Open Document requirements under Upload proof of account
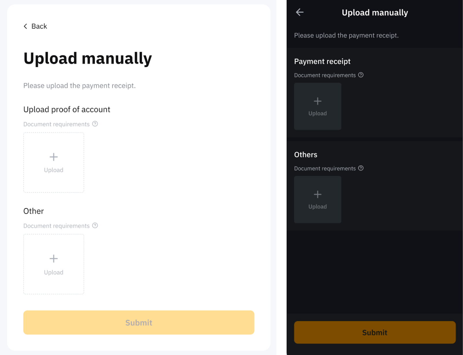This screenshot has width=463, height=355. click(x=56, y=124)
